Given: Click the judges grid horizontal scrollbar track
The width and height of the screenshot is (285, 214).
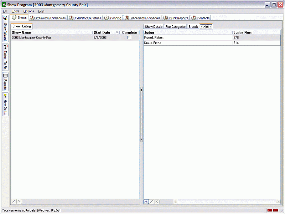Looking at the screenshot, I should pyautogui.click(x=227, y=202).
